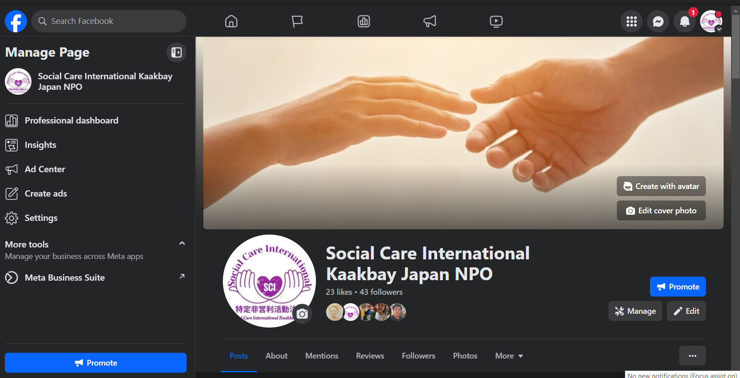Open the Home feed icon
The width and height of the screenshot is (740, 378).
231,21
